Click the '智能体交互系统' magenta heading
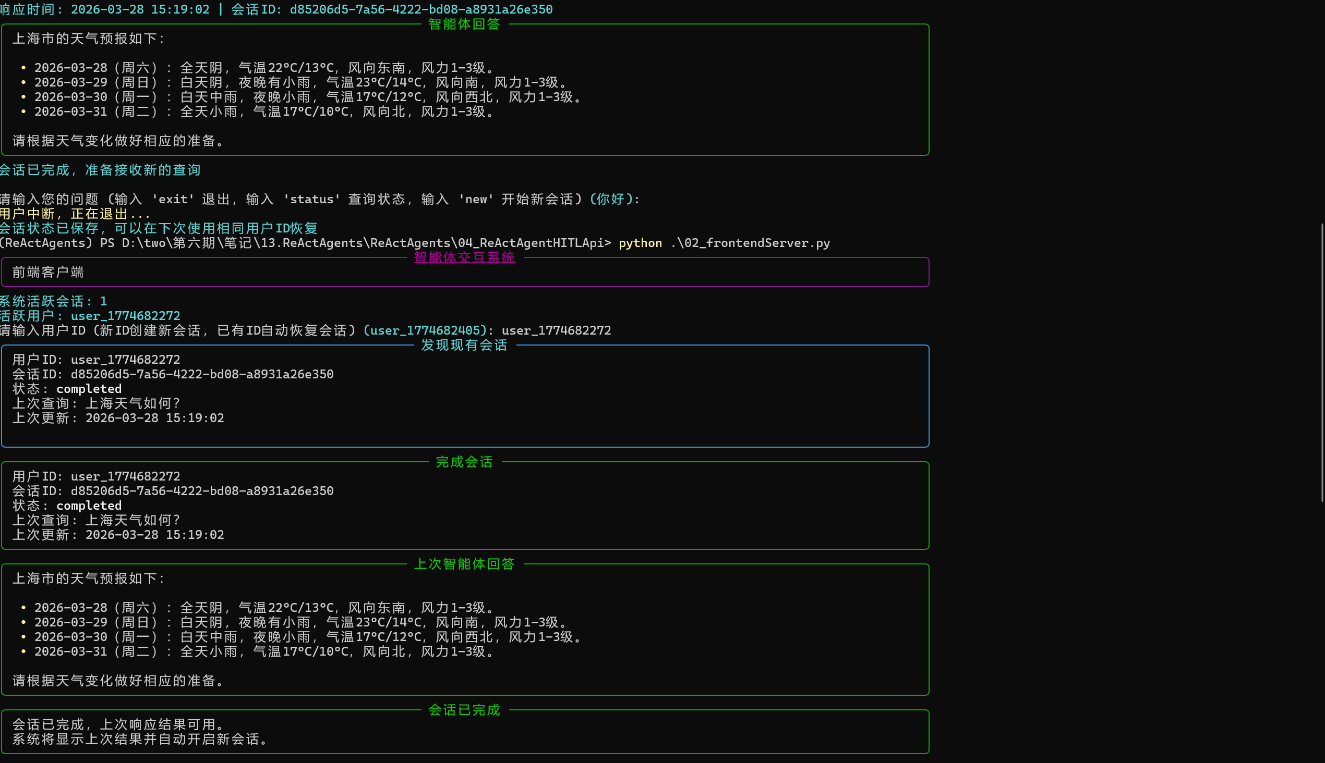Screen dimensions: 1325x763 [464, 257]
